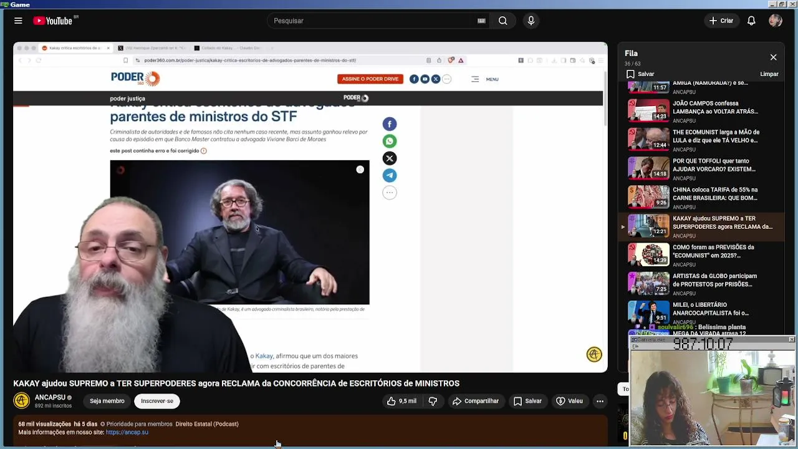Click the video title text

click(236, 384)
